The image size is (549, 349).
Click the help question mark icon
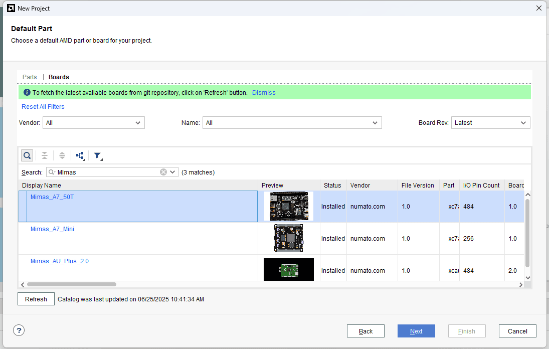pyautogui.click(x=19, y=330)
